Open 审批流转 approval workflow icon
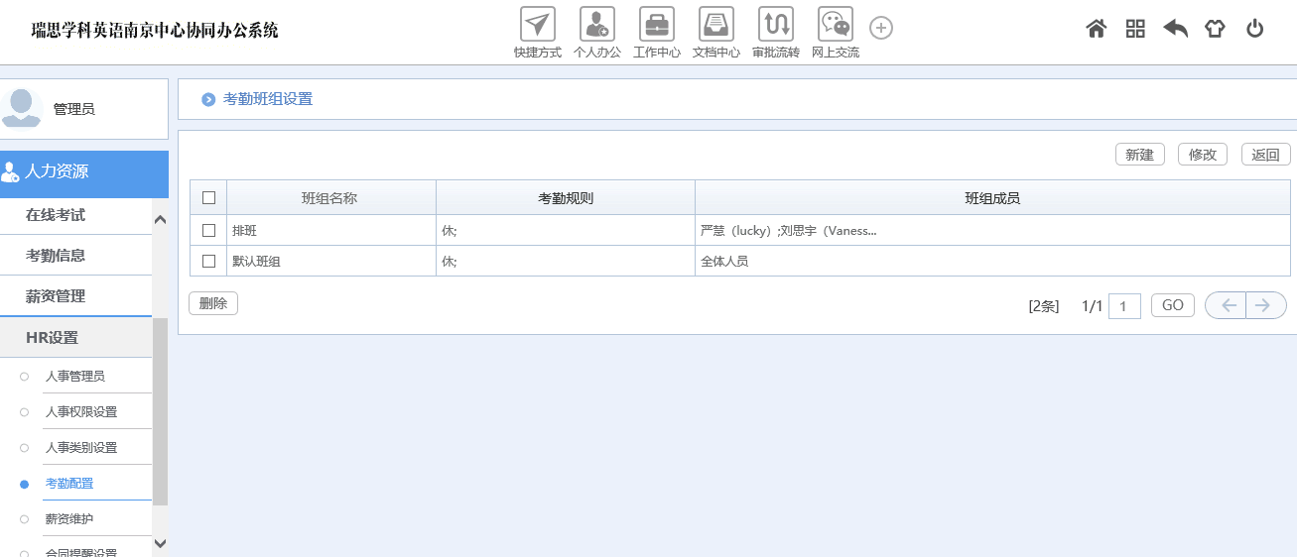1297x557 pixels. 776,25
